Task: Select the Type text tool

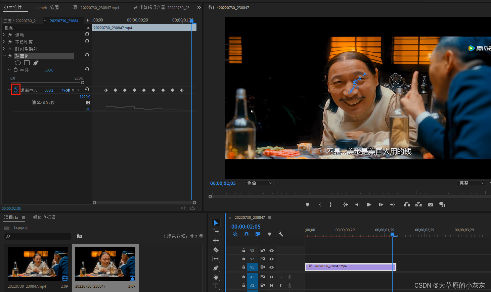Action: click(216, 286)
